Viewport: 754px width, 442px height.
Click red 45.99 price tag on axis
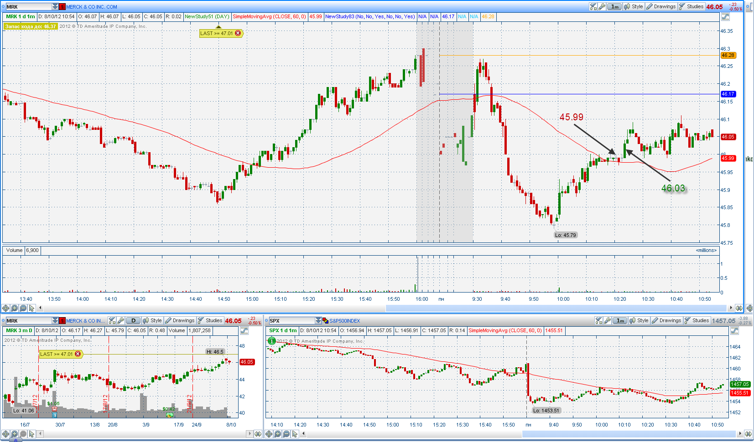click(x=728, y=158)
